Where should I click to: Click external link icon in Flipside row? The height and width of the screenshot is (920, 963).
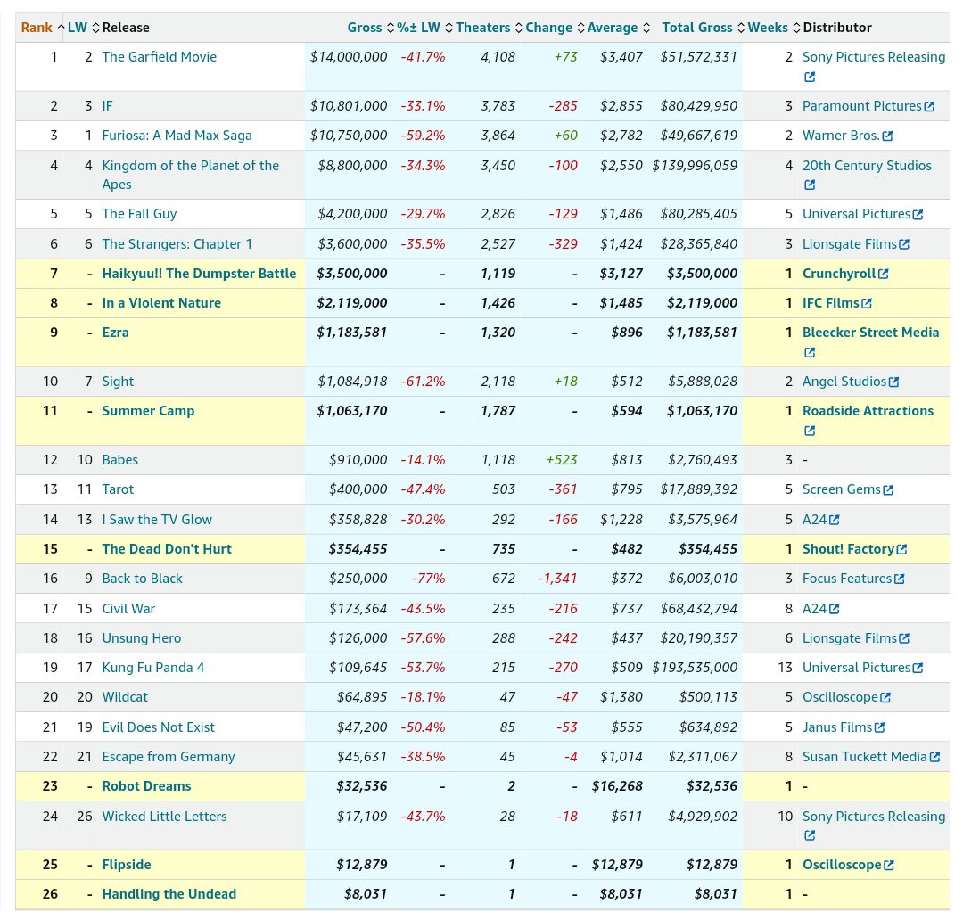click(x=889, y=866)
